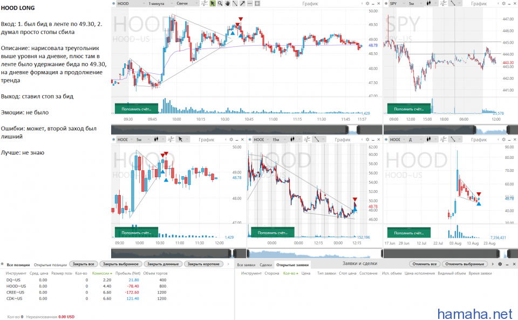Click 'Закрыть длинные' button
518x320 pixels.
pyautogui.click(x=163, y=264)
